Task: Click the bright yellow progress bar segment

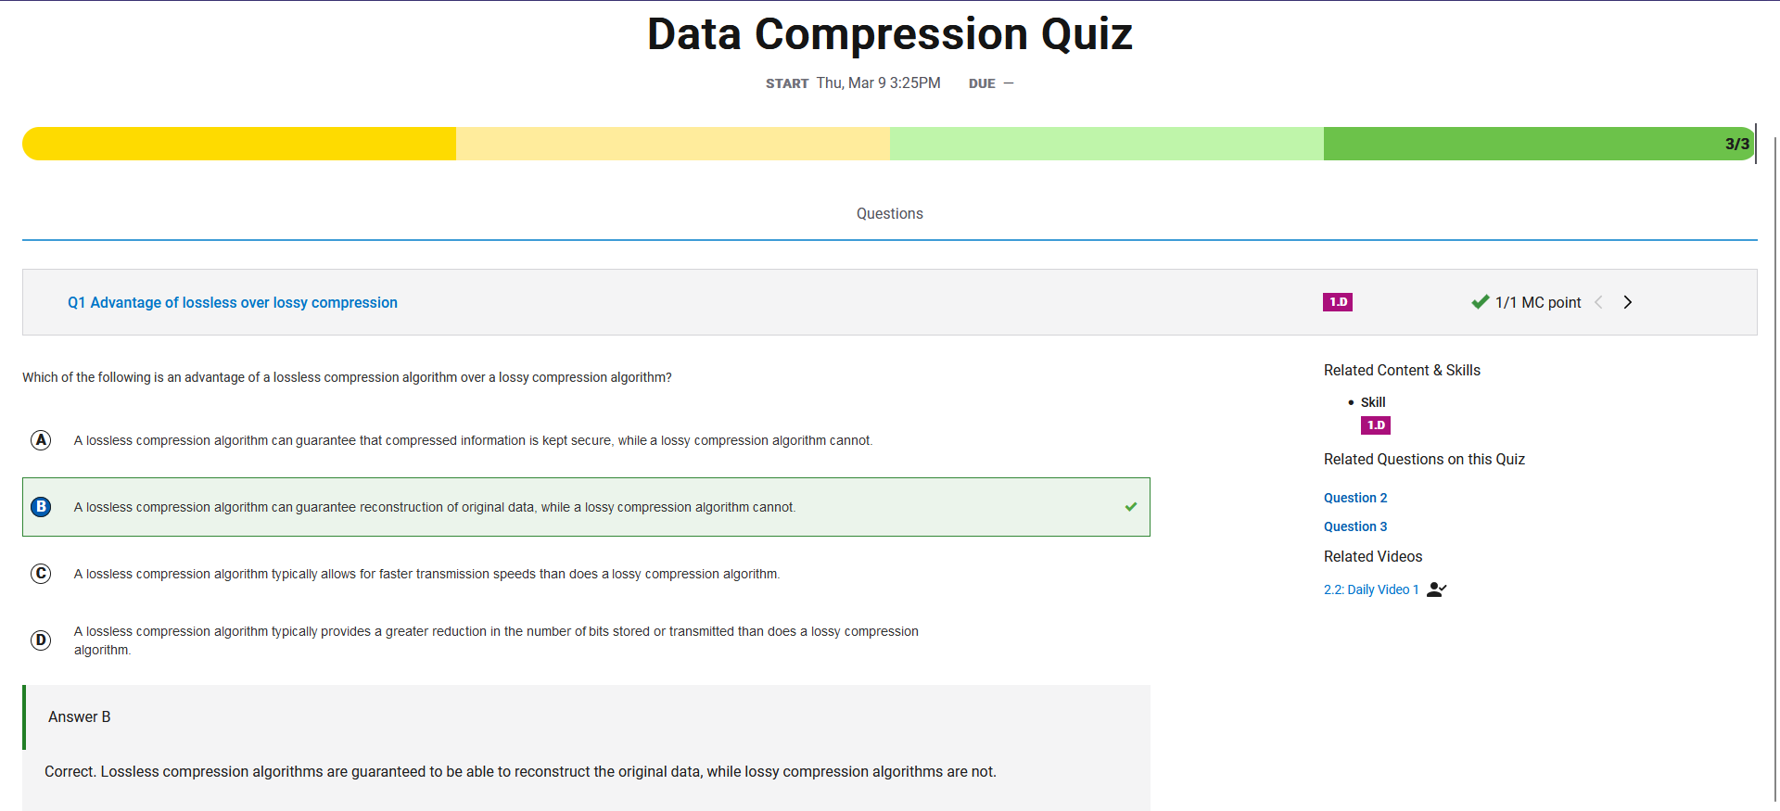Action: pyautogui.click(x=239, y=144)
